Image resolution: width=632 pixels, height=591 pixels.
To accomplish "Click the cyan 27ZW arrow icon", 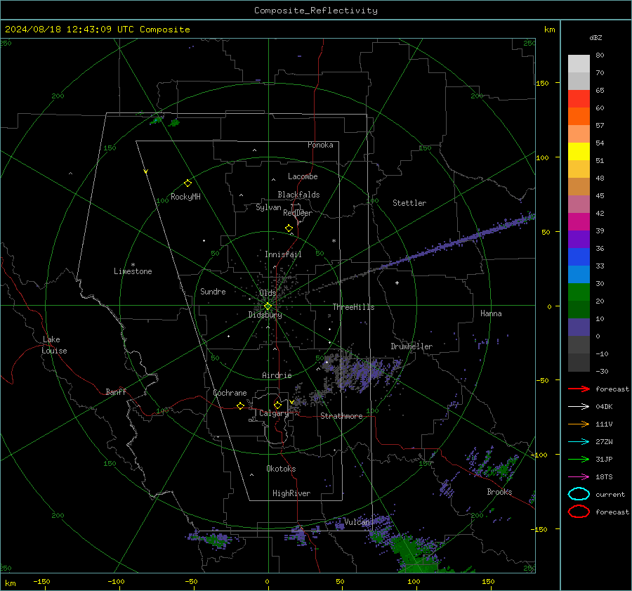I will coord(579,442).
